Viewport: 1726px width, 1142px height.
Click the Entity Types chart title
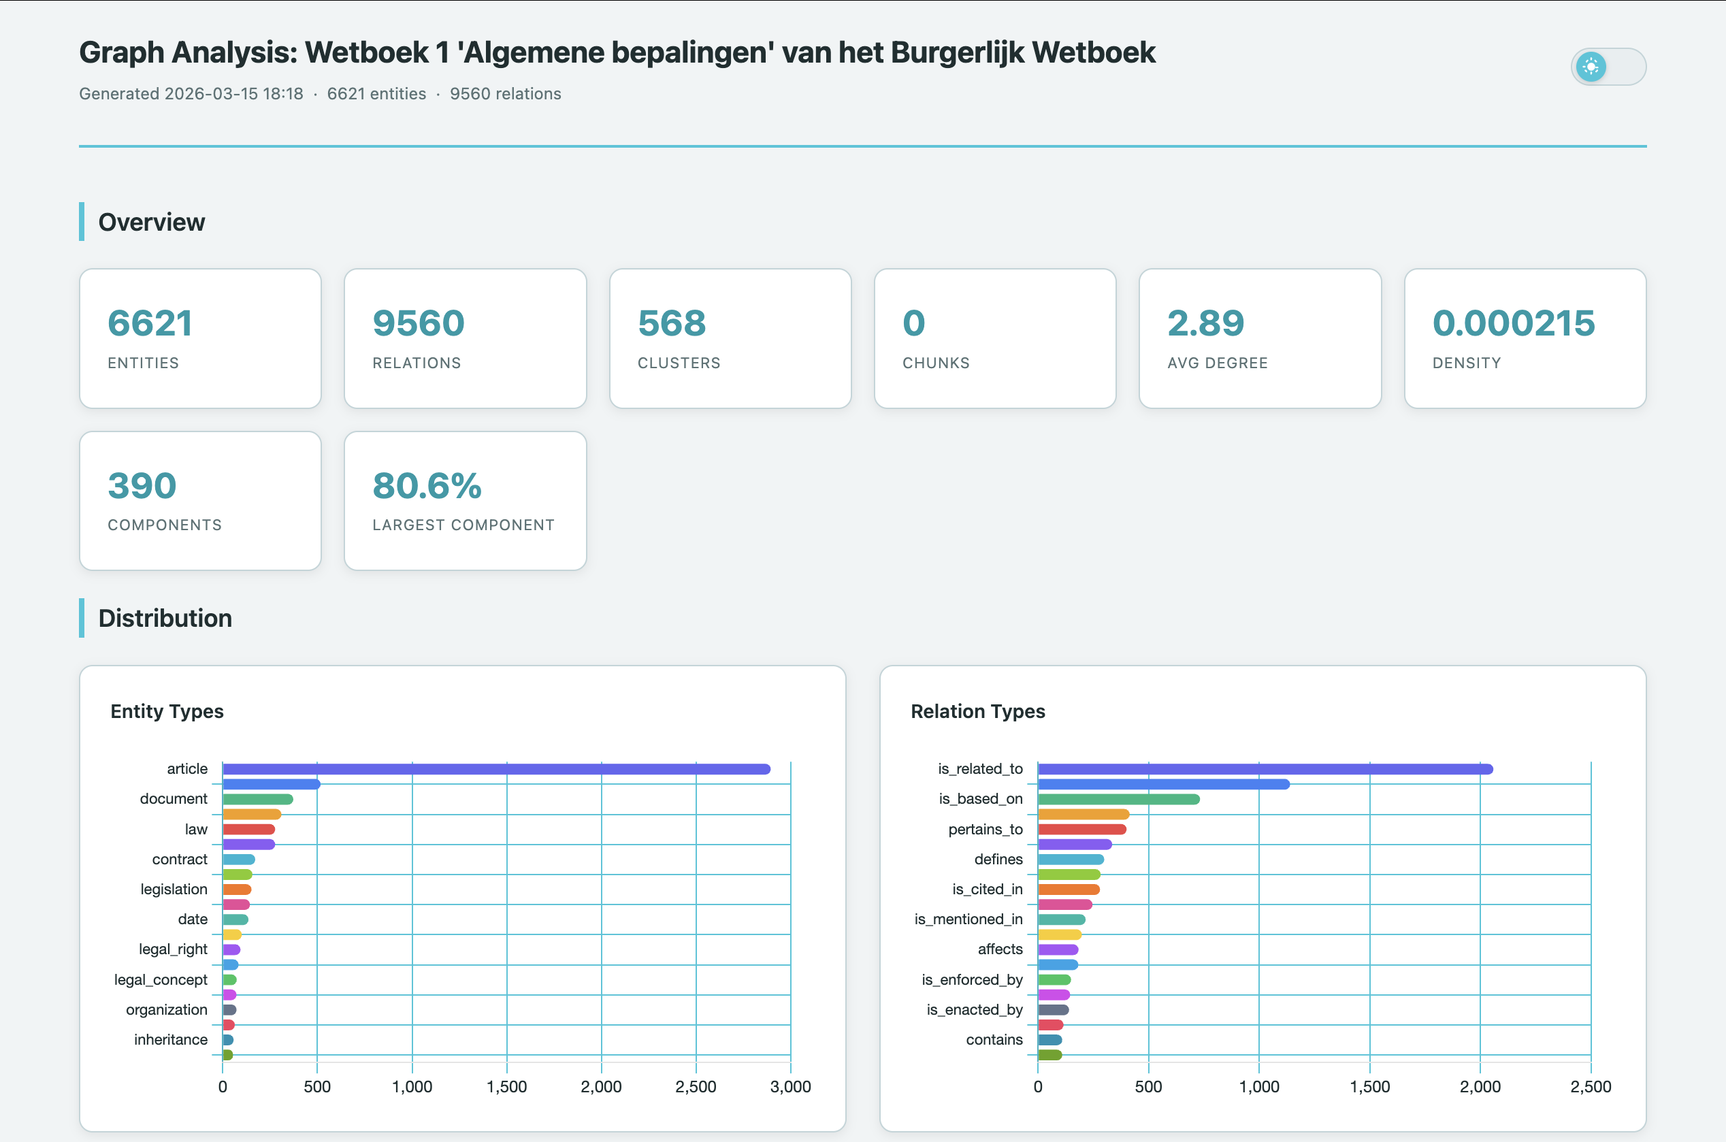pyautogui.click(x=167, y=711)
